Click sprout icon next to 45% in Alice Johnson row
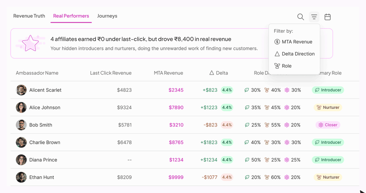366x193 pixels. click(267, 107)
